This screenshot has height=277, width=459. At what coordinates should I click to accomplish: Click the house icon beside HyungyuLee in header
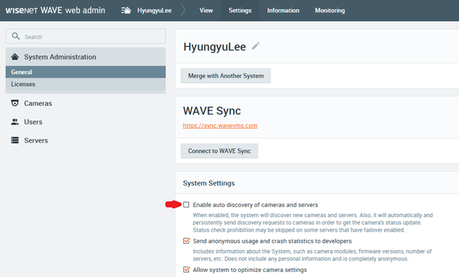click(126, 11)
